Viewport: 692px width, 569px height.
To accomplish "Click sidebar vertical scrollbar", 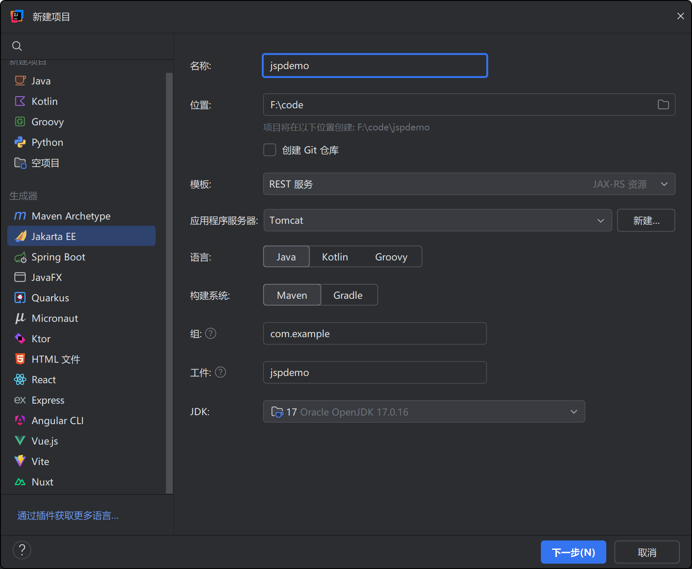I will (169, 283).
